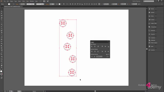Open the Transform panel
The height and width of the screenshot is (92, 164).
click(152, 38)
